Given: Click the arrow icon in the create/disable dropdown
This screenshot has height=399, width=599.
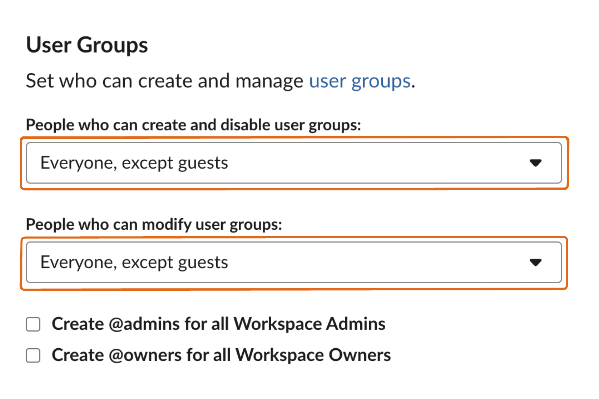Looking at the screenshot, I should [x=535, y=163].
